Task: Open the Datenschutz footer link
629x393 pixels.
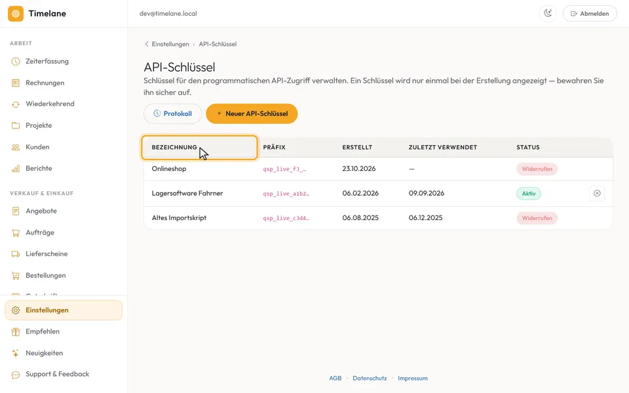Action: click(370, 378)
